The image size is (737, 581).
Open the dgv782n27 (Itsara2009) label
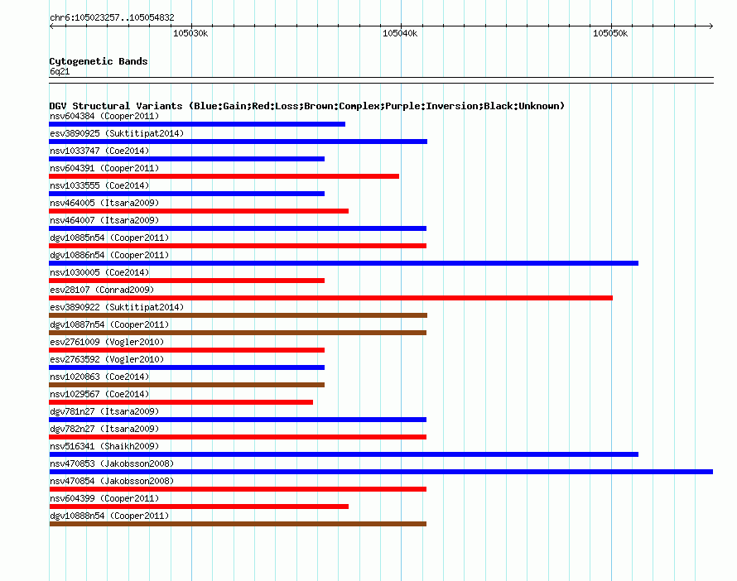104,429
